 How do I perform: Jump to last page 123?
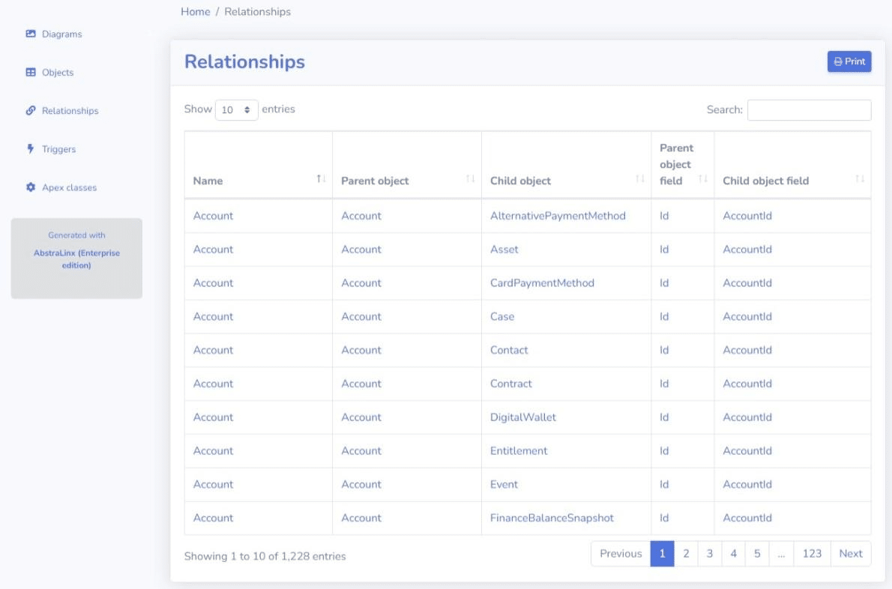[812, 554]
